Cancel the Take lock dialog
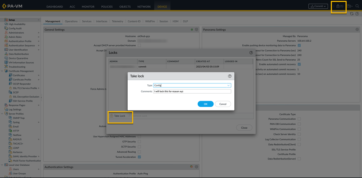Viewport: 362px width, 178px height. [223, 104]
